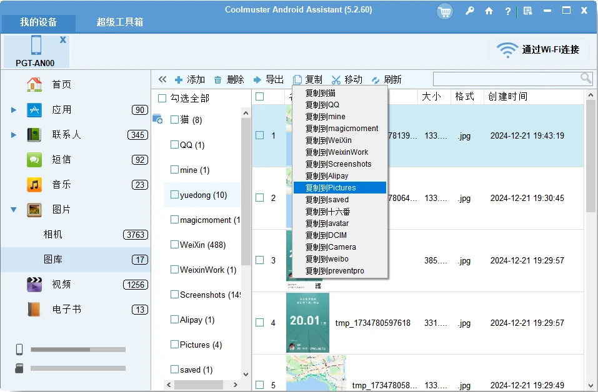Viewport: 598px width, 392px height.
Task: Open the 首页 home sidebar item
Action: click(x=62, y=84)
